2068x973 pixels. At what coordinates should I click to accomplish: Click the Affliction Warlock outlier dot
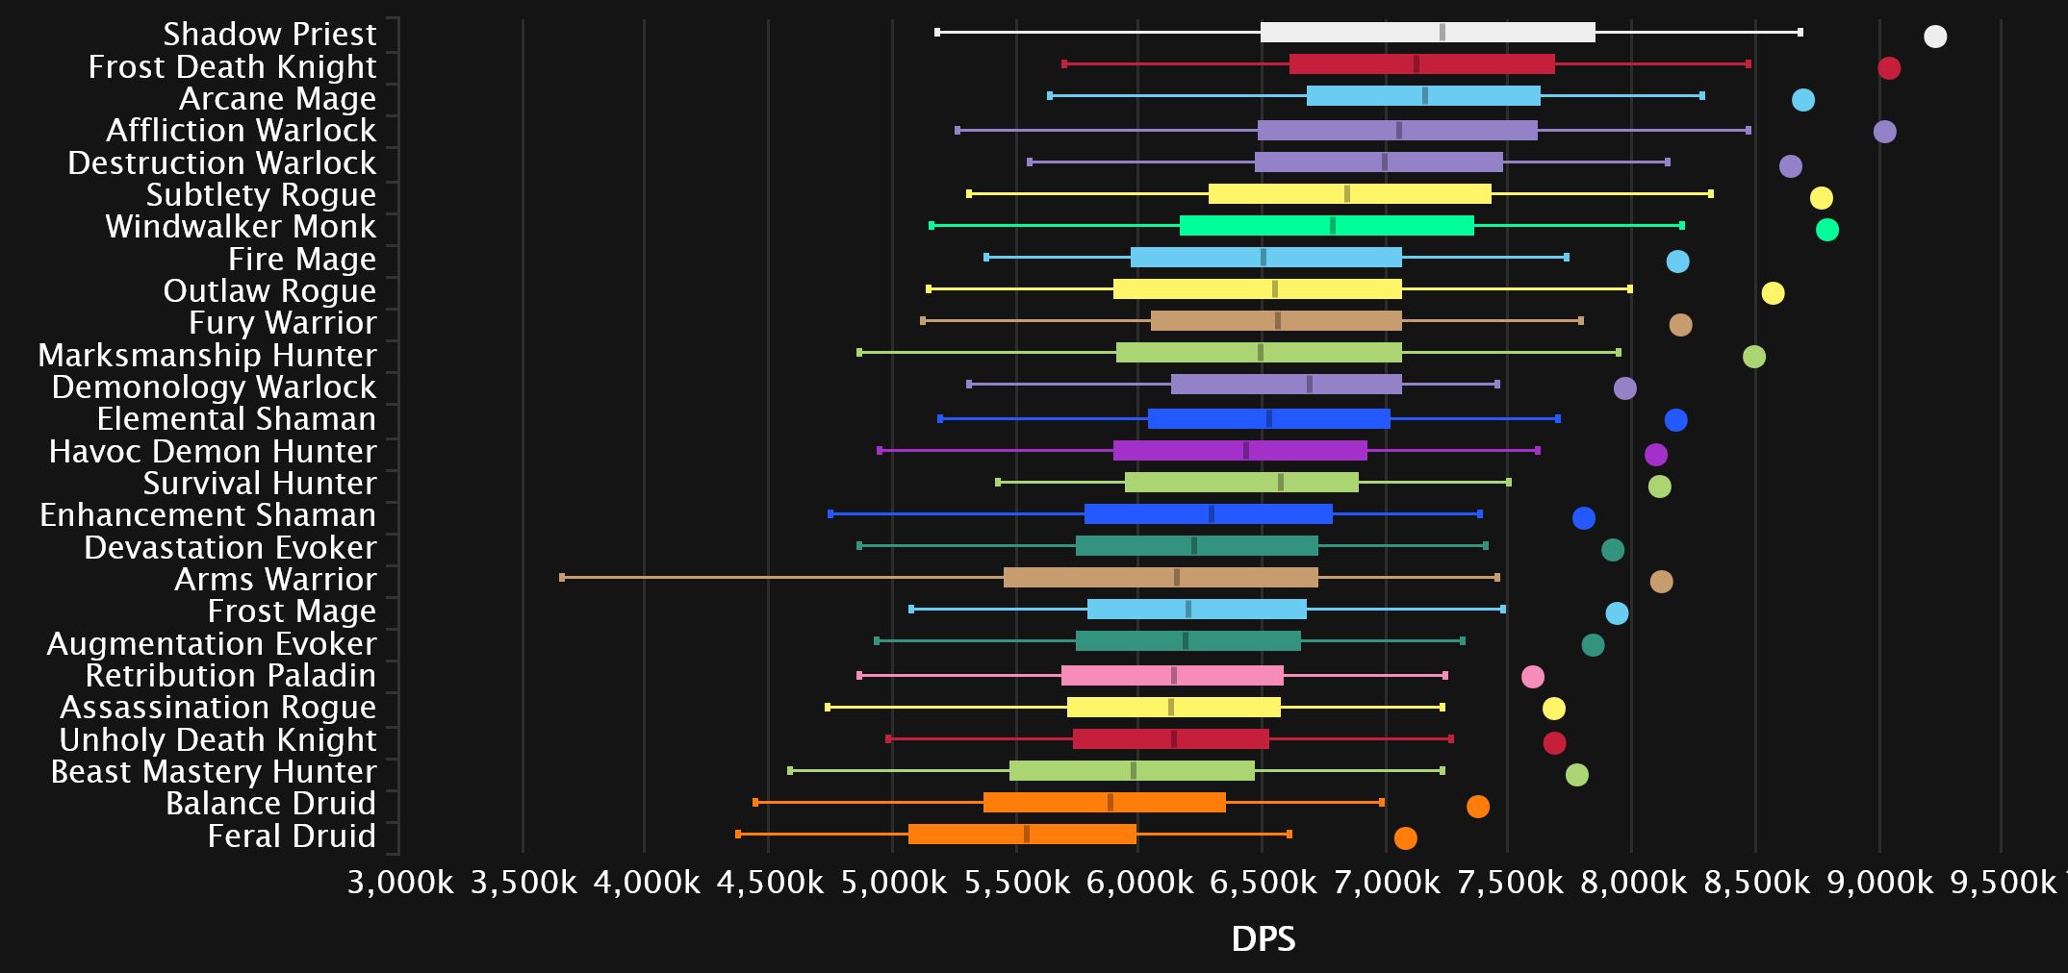click(x=1884, y=132)
